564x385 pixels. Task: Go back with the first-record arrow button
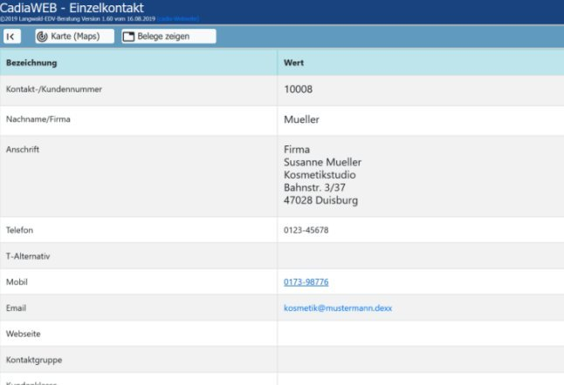12,37
